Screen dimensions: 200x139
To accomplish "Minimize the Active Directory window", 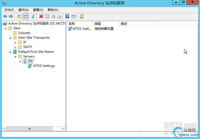I will coord(176,2).
